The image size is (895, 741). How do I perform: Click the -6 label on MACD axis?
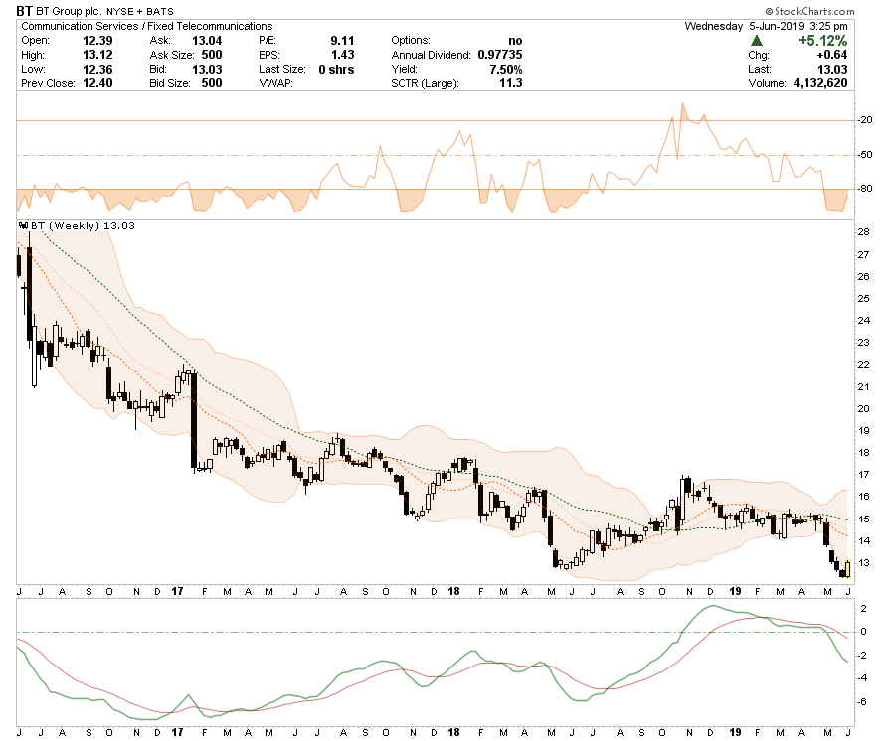(863, 701)
